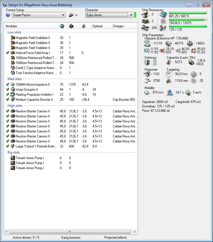This screenshot has height=242, width=213.
Task: Sort by the Modules column header
Action: pyautogui.click(x=11, y=26)
